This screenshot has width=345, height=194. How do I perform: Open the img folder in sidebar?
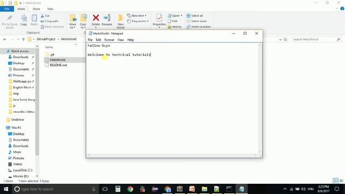point(16,93)
